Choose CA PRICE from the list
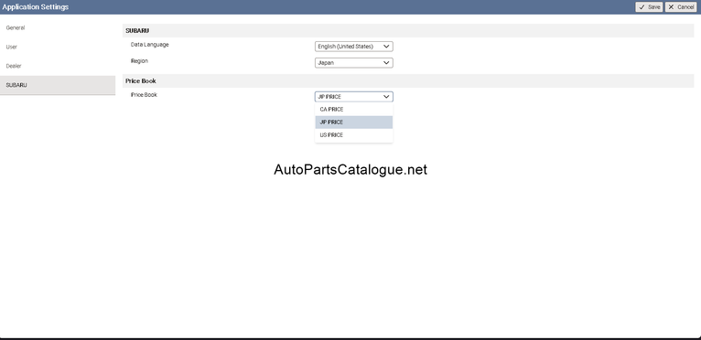 (x=353, y=110)
